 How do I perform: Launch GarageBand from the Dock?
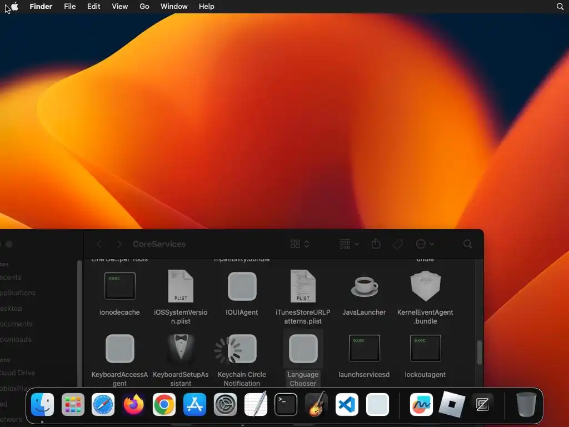316,405
